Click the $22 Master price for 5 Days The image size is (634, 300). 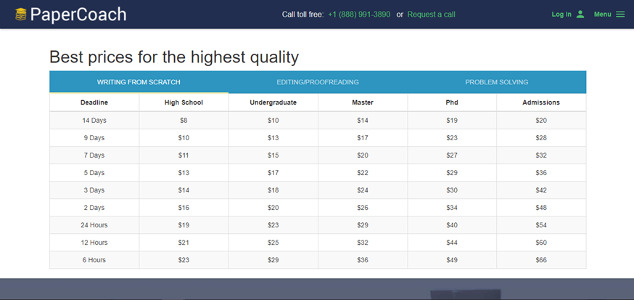[363, 173]
